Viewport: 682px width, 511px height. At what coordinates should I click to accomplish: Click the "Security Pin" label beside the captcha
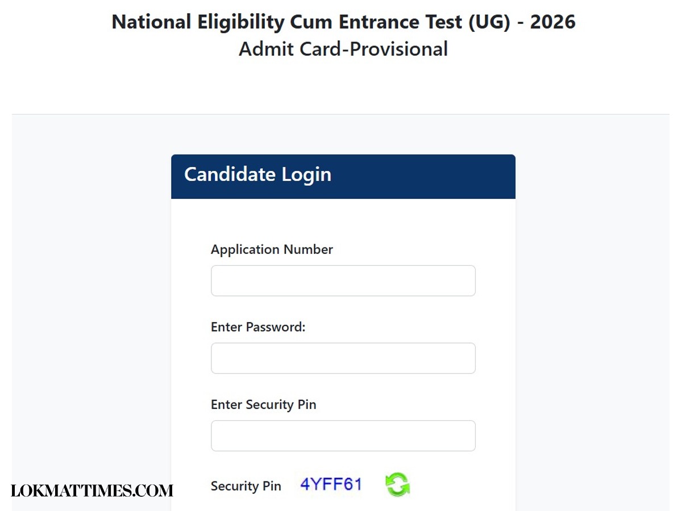(246, 486)
